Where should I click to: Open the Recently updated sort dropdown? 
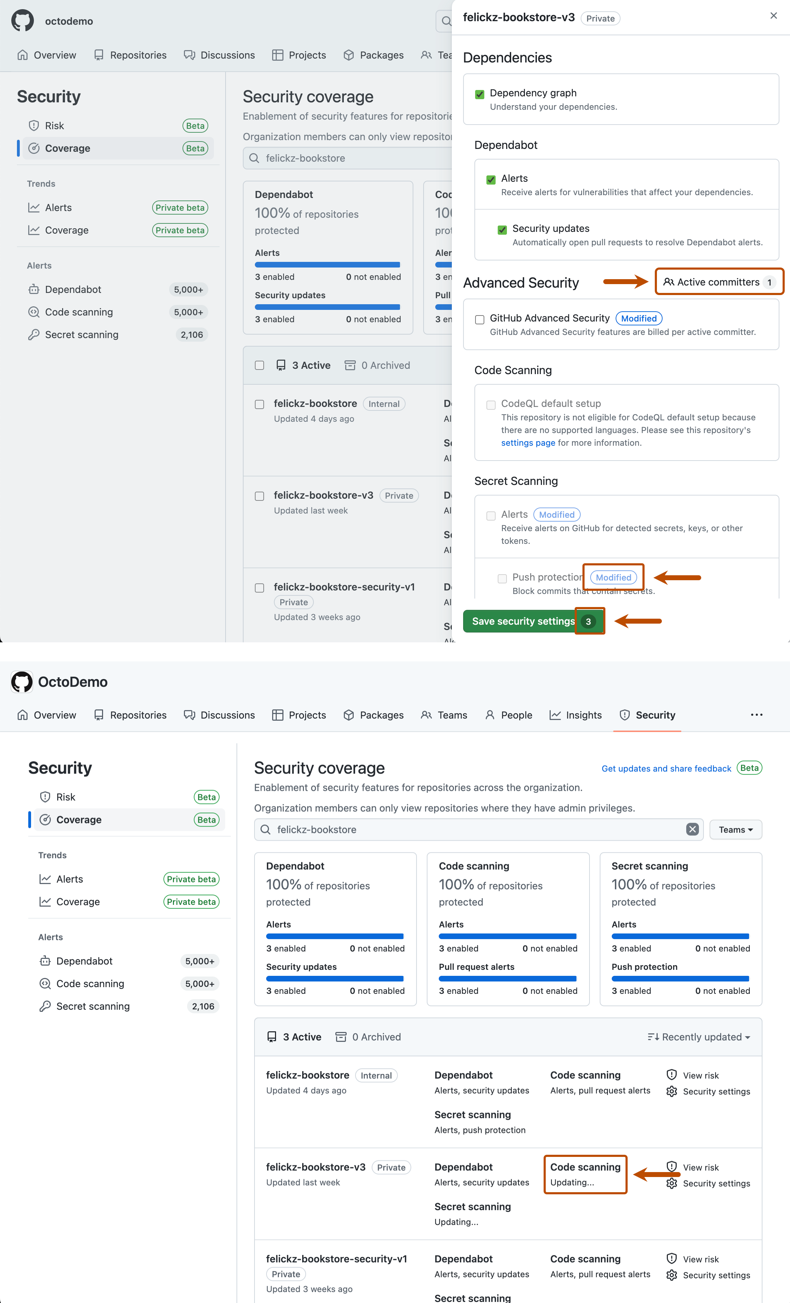point(699,1037)
